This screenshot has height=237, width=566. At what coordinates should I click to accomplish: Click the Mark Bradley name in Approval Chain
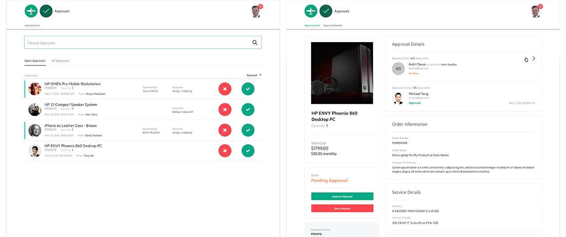[449, 65]
